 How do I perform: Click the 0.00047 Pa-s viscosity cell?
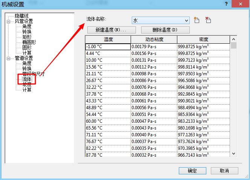154,121
